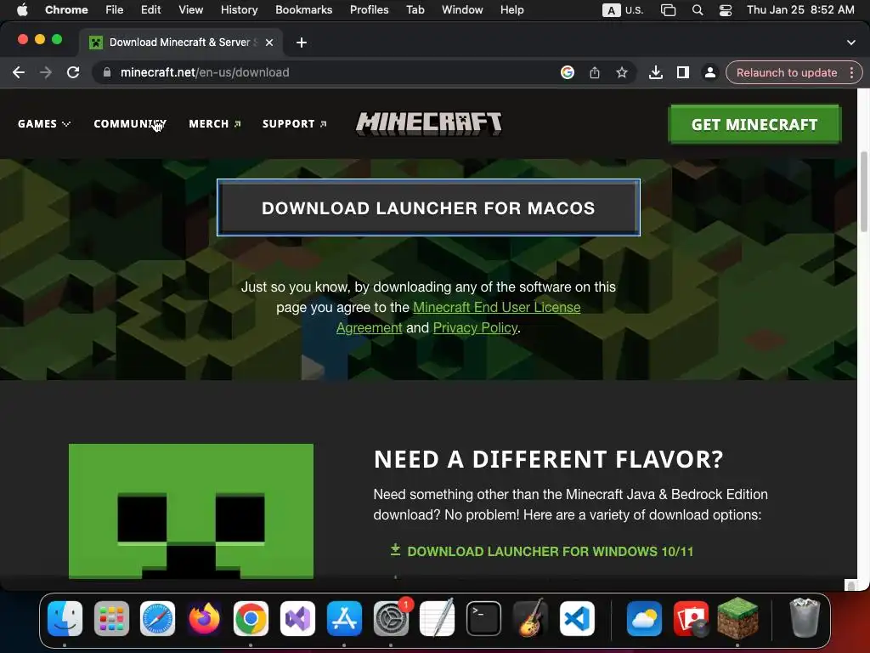The width and height of the screenshot is (870, 653).
Task: Open Launchpad from the Dock
Action: pyautogui.click(x=111, y=618)
